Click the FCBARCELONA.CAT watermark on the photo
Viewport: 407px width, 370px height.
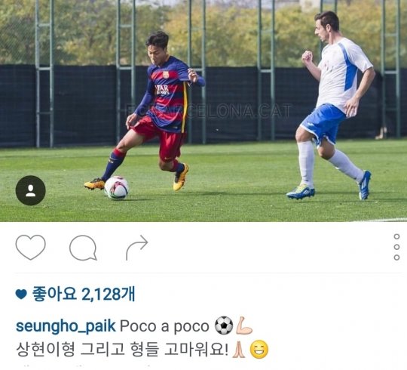tap(209, 111)
